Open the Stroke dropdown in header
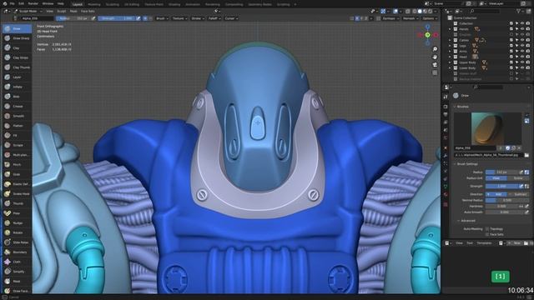534x300 pixels. (x=198, y=18)
